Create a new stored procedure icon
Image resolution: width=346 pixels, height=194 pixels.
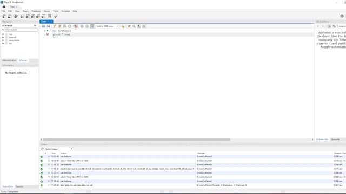tap(38, 16)
